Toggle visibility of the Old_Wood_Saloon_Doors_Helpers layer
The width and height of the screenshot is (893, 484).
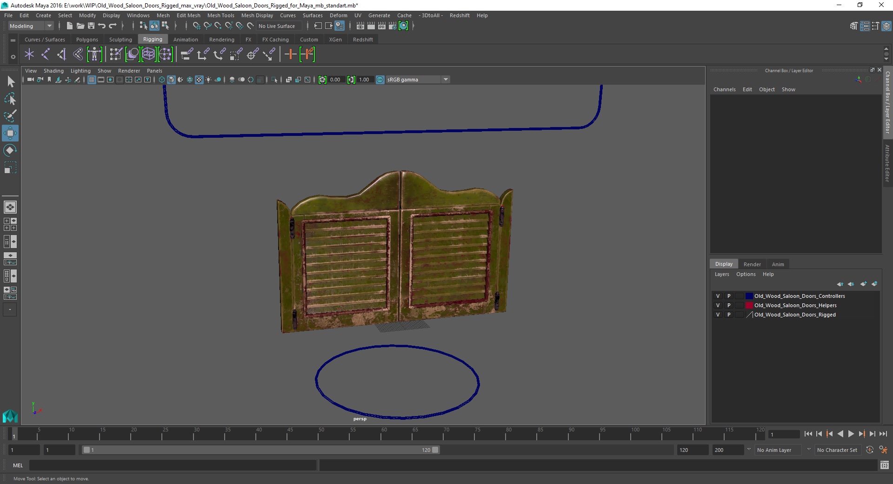click(718, 305)
